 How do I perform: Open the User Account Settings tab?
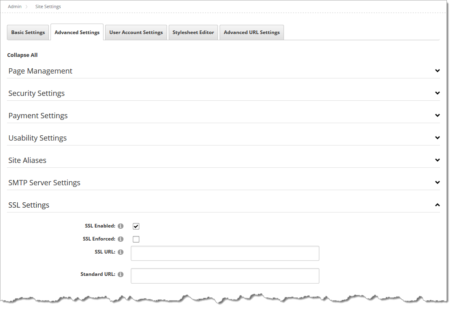pos(136,32)
